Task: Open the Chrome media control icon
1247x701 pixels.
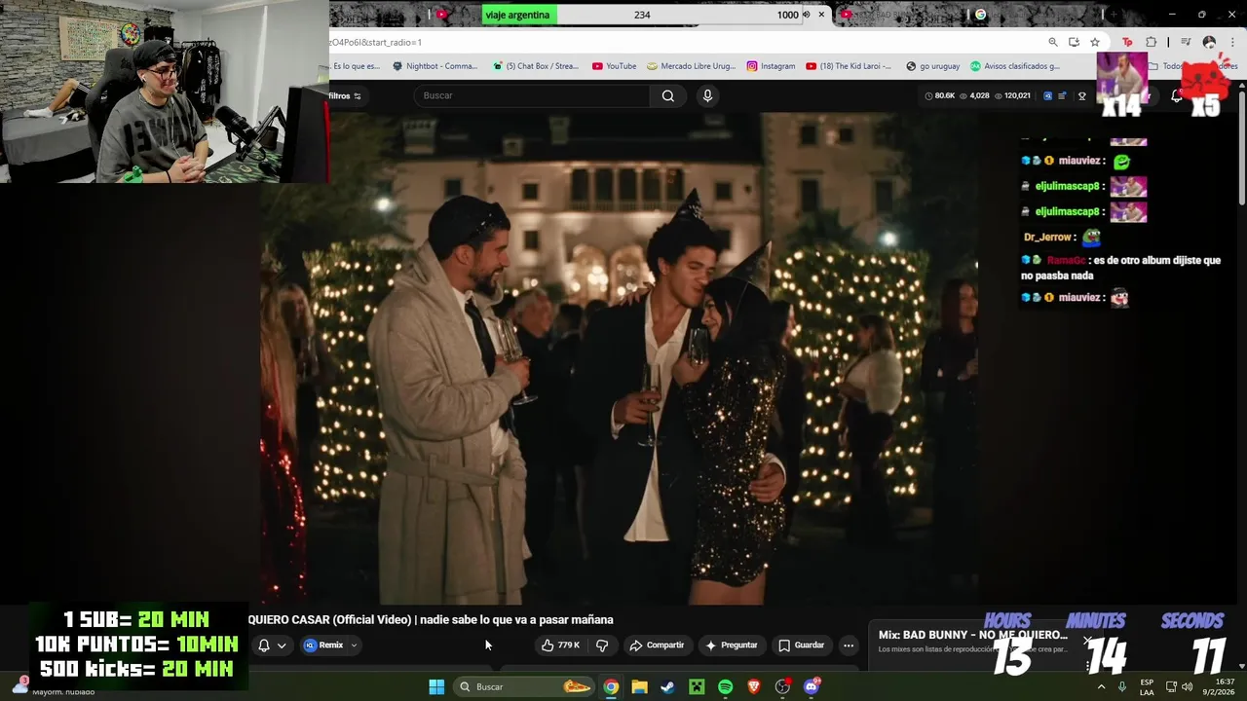Action: tap(1186, 42)
